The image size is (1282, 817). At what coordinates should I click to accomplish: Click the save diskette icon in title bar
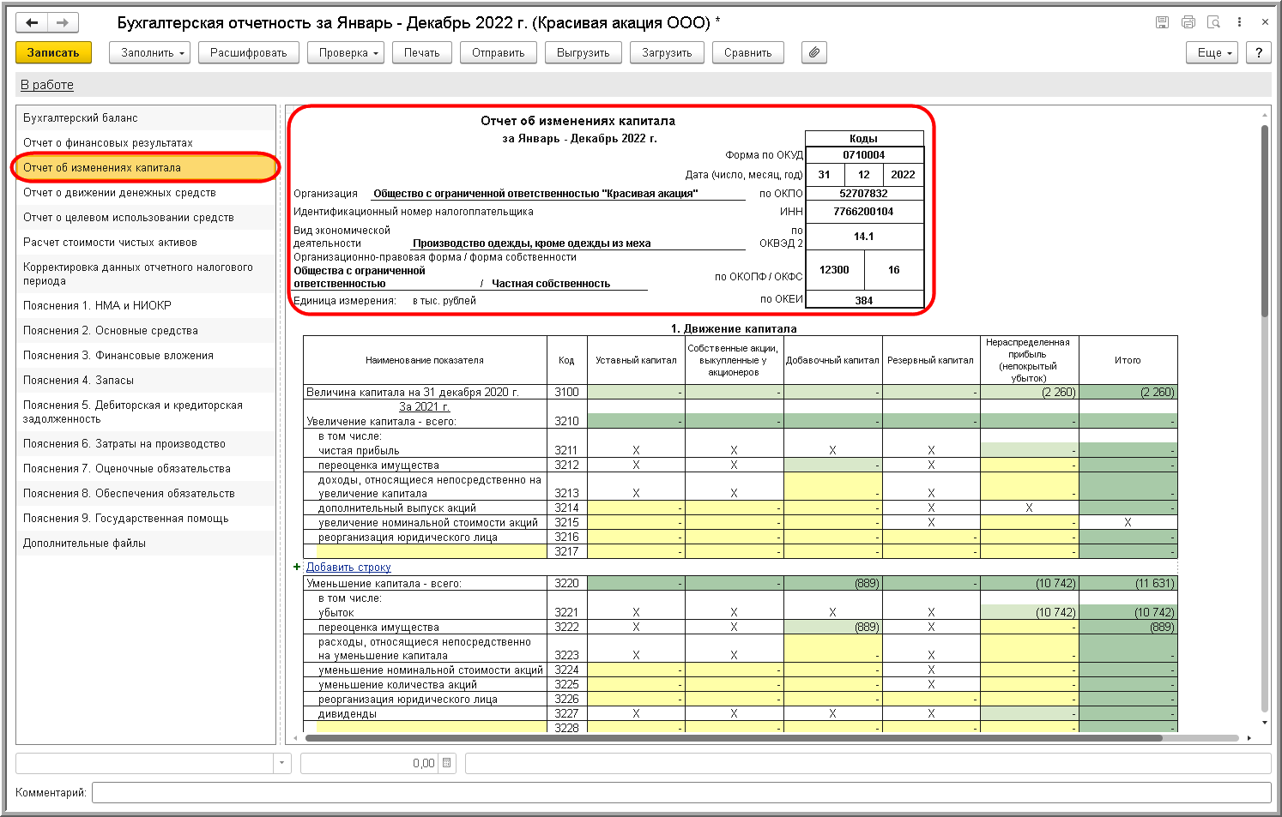pyautogui.click(x=1162, y=23)
